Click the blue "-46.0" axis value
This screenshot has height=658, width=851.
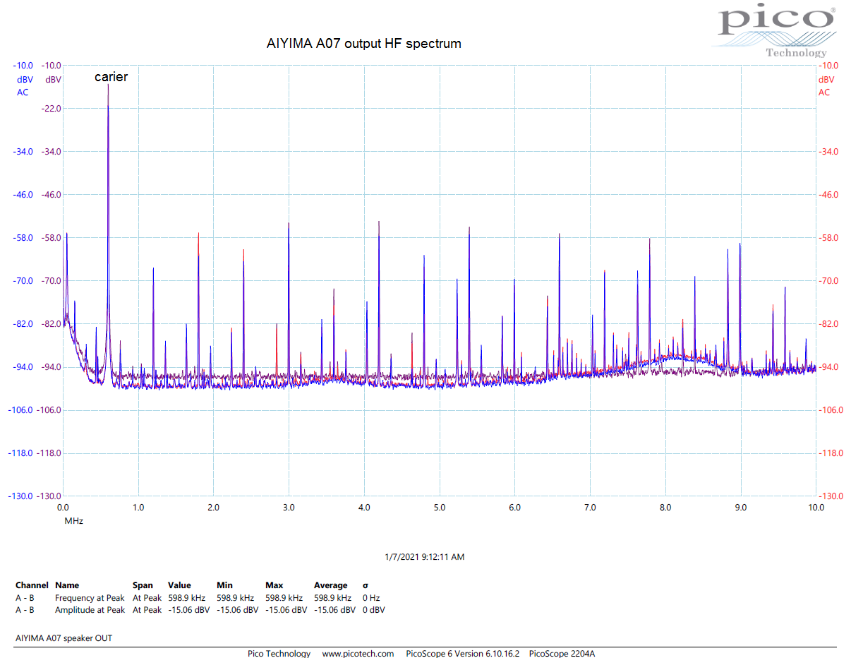tap(22, 194)
